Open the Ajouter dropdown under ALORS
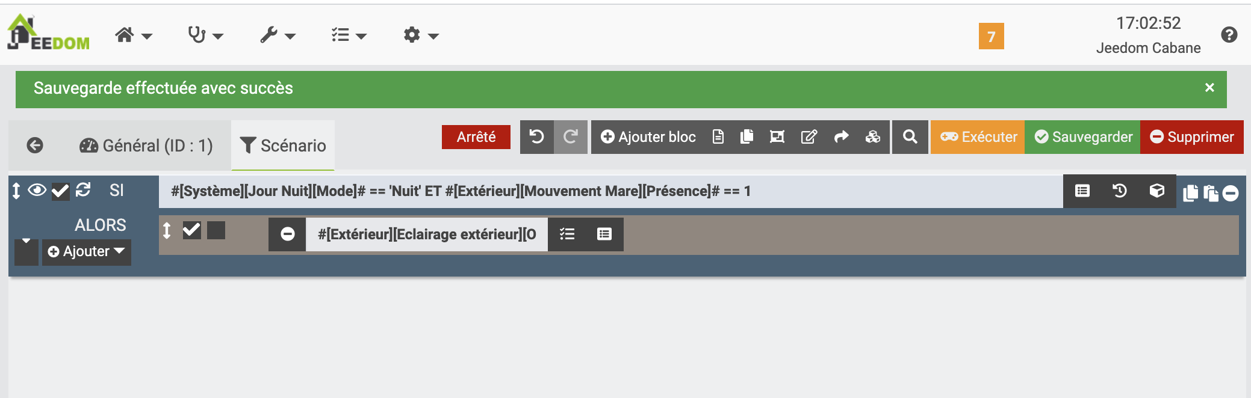This screenshot has width=1251, height=398. coord(86,251)
